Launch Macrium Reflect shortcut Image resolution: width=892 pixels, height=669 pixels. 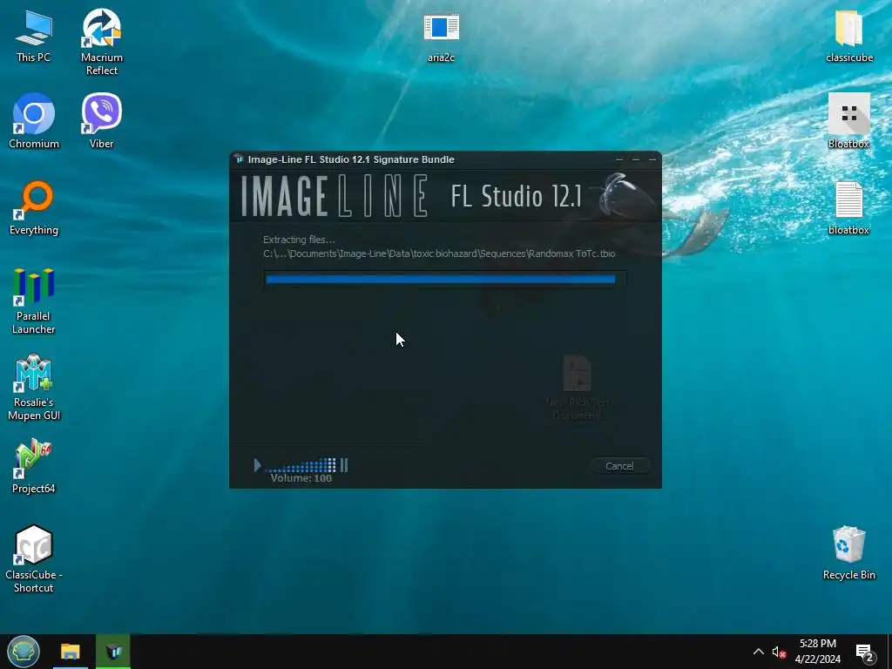[x=102, y=42]
